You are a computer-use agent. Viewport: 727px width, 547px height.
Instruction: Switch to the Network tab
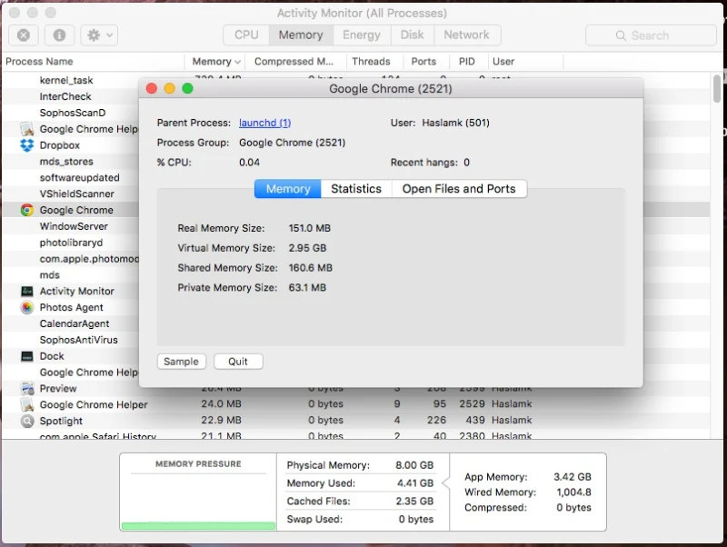[x=467, y=35]
